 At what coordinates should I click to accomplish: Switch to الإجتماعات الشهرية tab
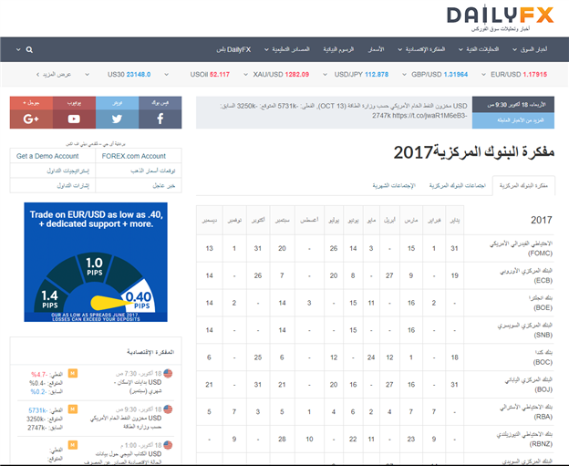pos(394,186)
